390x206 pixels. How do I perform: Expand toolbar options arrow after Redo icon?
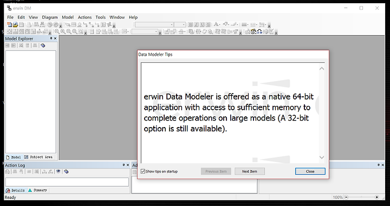[x=61, y=26]
